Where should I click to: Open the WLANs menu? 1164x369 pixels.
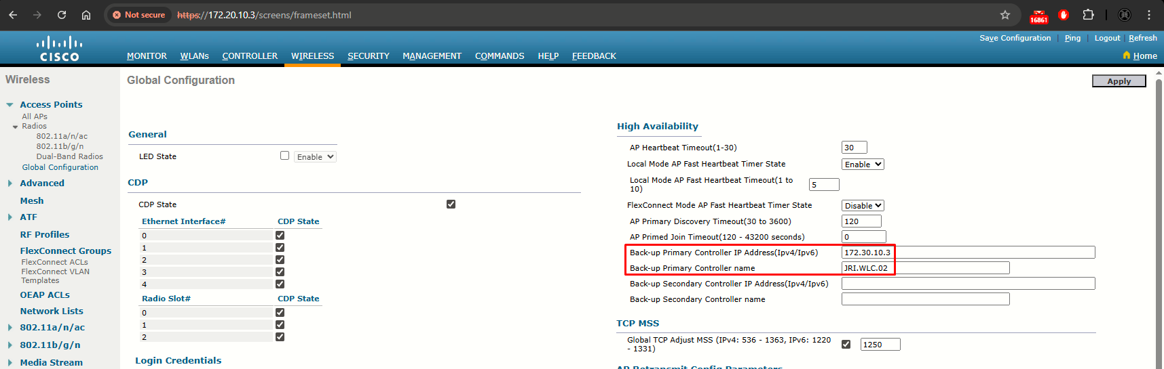194,56
